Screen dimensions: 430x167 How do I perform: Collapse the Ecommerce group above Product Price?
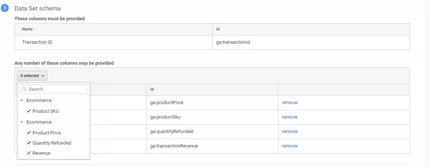tap(22, 122)
